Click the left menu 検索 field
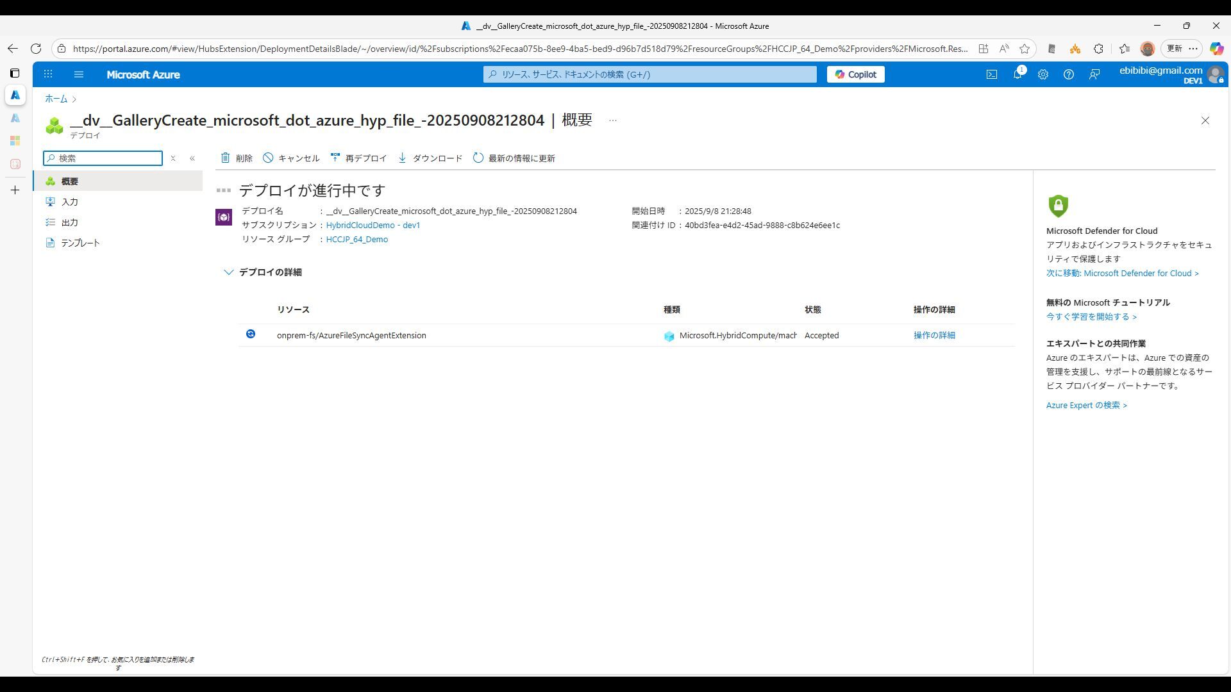The height and width of the screenshot is (692, 1231). click(103, 158)
